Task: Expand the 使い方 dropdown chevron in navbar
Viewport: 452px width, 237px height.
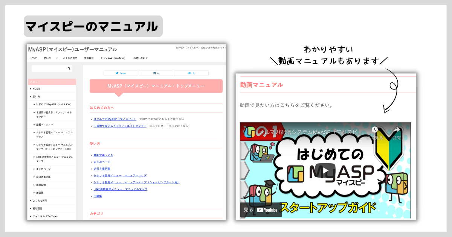Action: tap(57, 58)
